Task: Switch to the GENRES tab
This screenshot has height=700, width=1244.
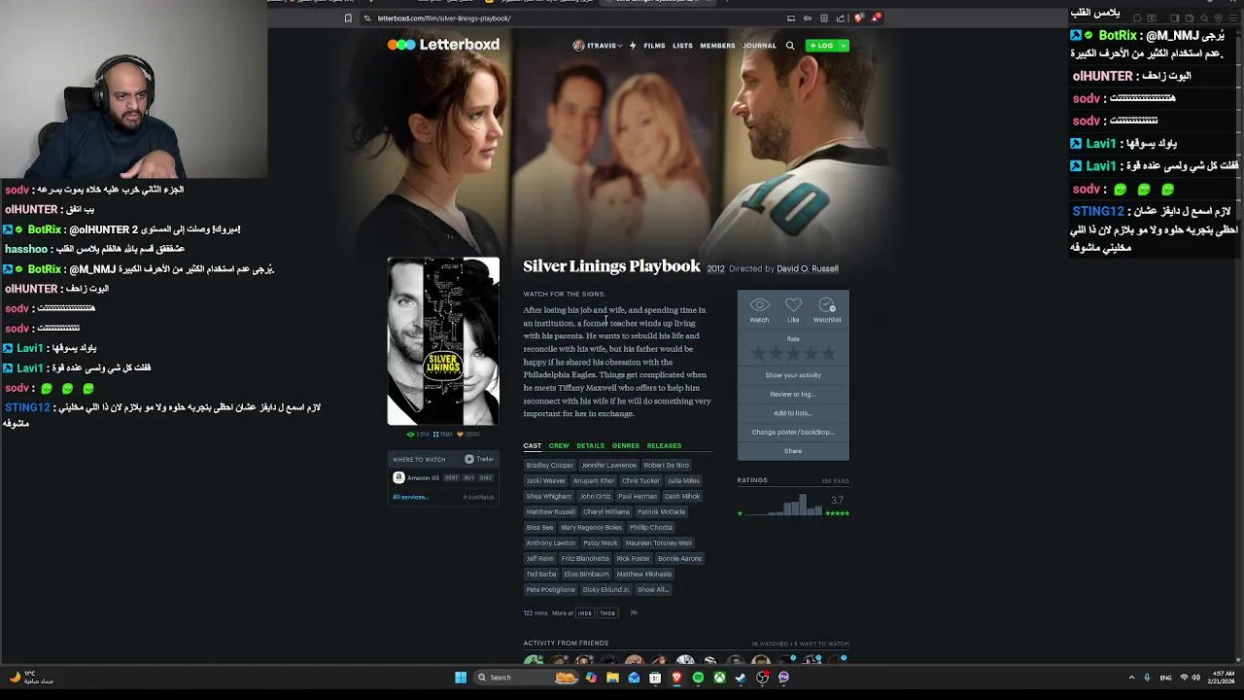Action: tap(626, 446)
